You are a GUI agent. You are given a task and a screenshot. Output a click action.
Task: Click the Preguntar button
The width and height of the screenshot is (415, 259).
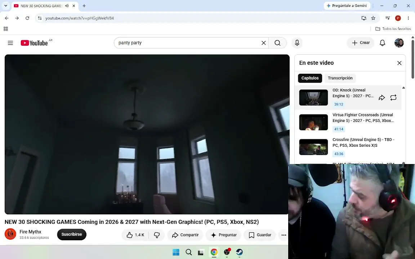point(224,235)
